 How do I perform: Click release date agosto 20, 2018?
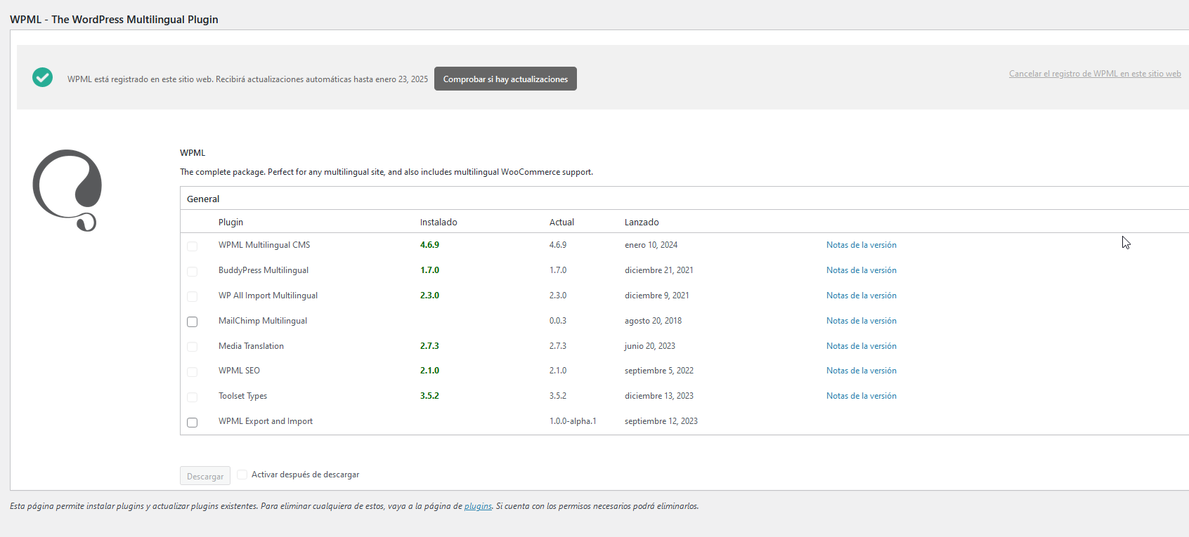[x=653, y=321]
